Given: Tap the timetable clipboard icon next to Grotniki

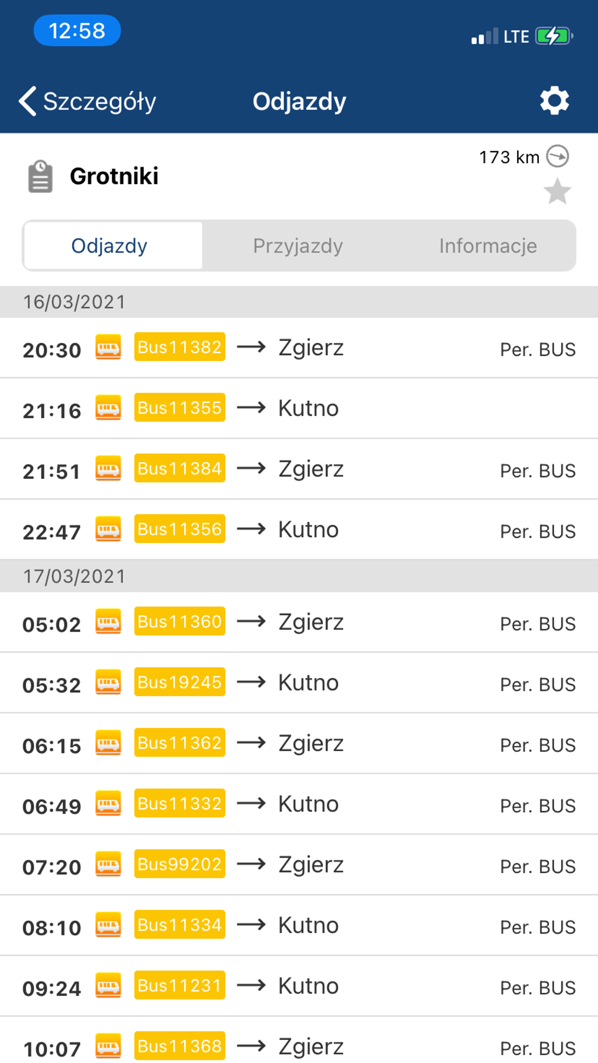Looking at the screenshot, I should point(40,177).
